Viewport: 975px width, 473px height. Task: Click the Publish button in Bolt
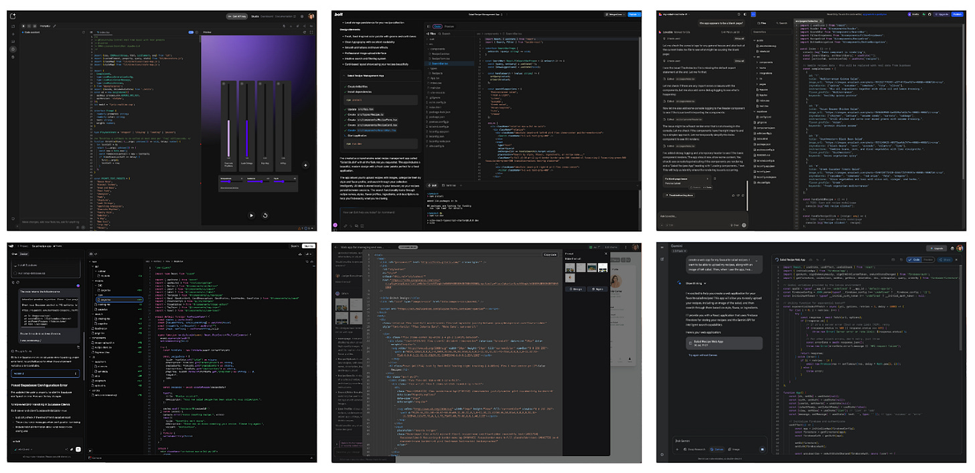click(x=634, y=15)
